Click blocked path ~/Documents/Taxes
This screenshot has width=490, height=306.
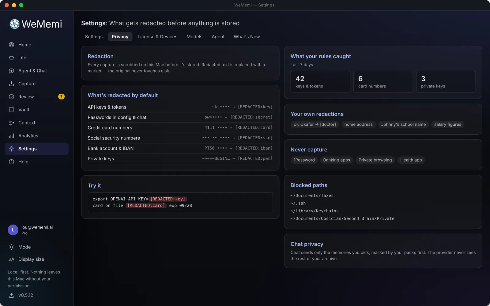pyautogui.click(x=312, y=196)
